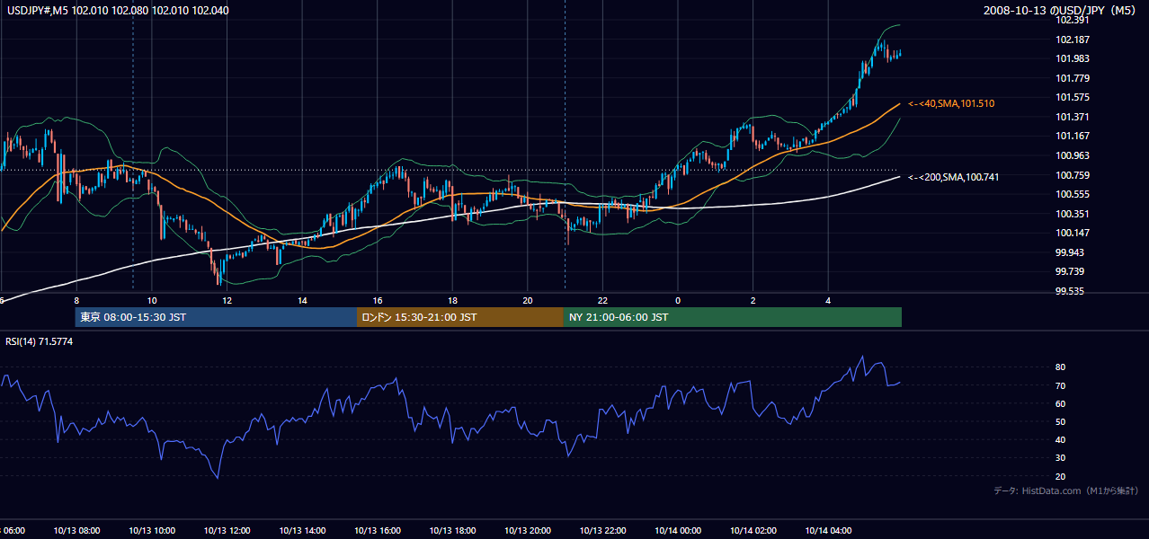Click the 10/14 04:00 time axis label
The height and width of the screenshot is (539, 1149).
coord(828,531)
